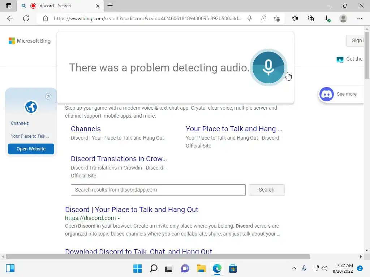Click the scroll down arrow on vertical scrollbar
The width and height of the screenshot is (370, 277).
click(x=367, y=250)
